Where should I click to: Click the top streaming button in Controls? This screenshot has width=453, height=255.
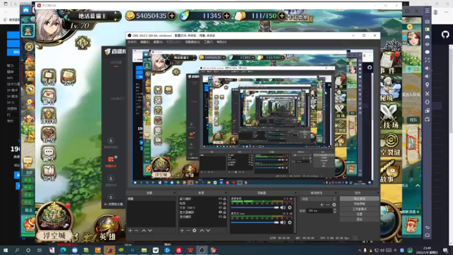coord(360,199)
